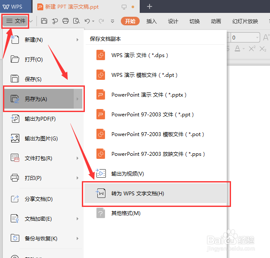Choose 文档加密(E) in file menu
Image resolution: width=270 pixels, height=258 pixels.
[x=44, y=219]
